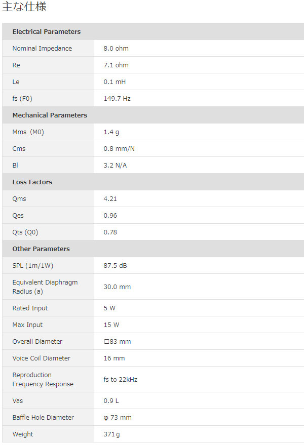Select the Equivalent Diaphragm Radius label
304x445 pixels.
tap(45, 287)
